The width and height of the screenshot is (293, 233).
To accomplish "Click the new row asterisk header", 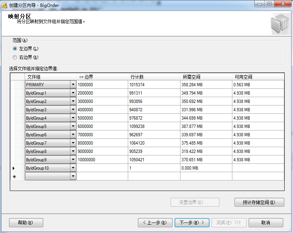I will click(x=14, y=176).
